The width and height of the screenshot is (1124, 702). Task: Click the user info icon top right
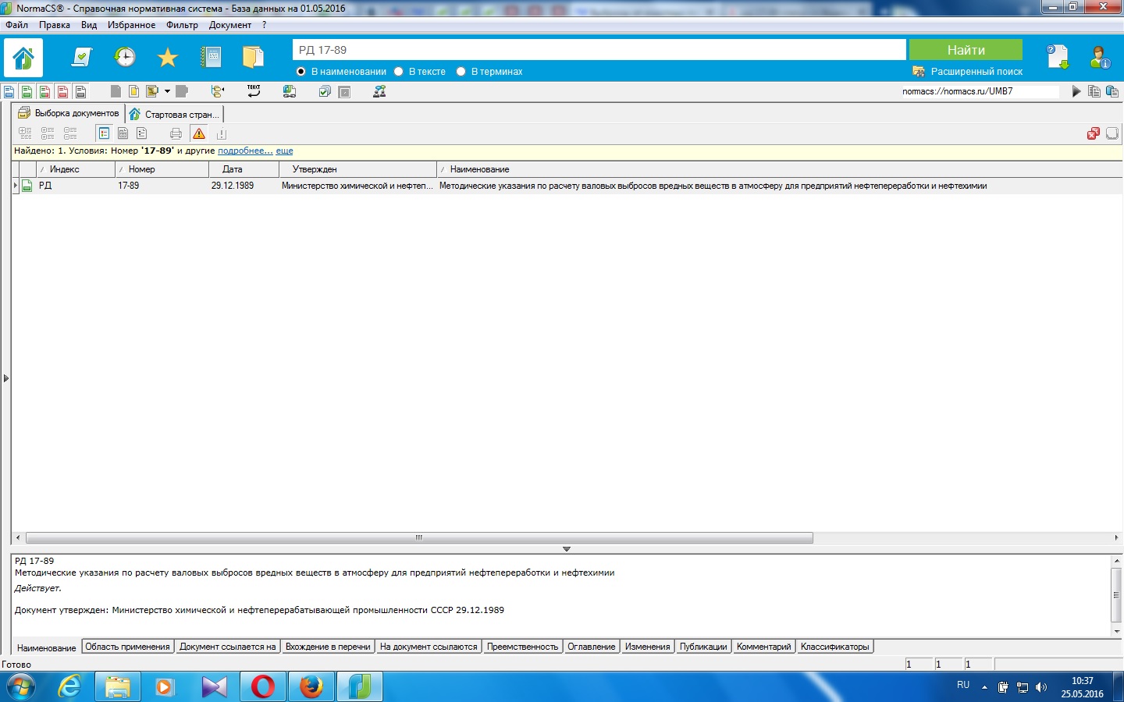(x=1100, y=57)
